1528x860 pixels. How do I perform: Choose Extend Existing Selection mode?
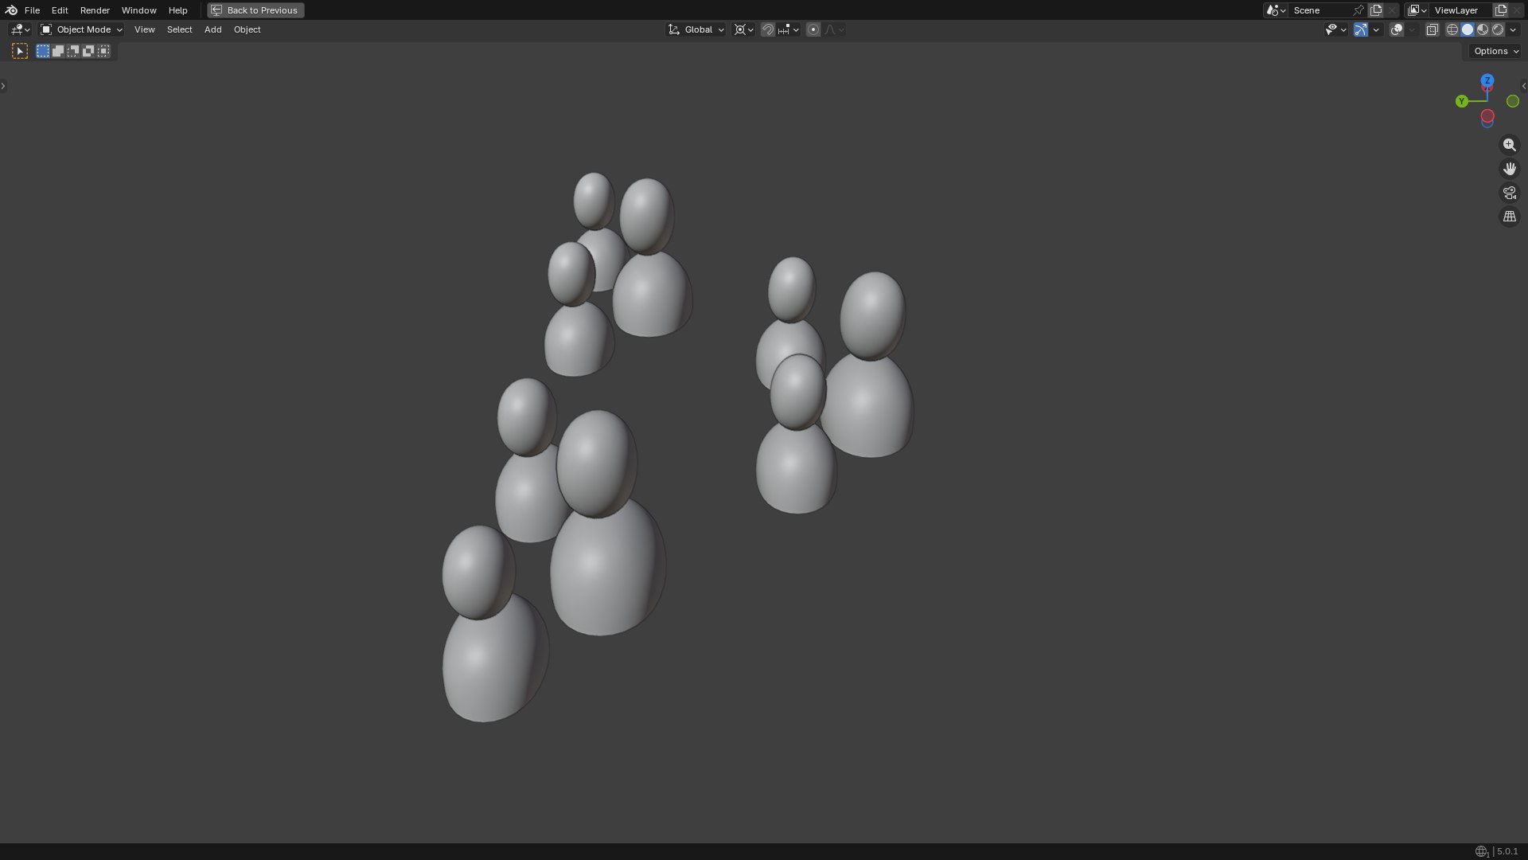click(58, 51)
